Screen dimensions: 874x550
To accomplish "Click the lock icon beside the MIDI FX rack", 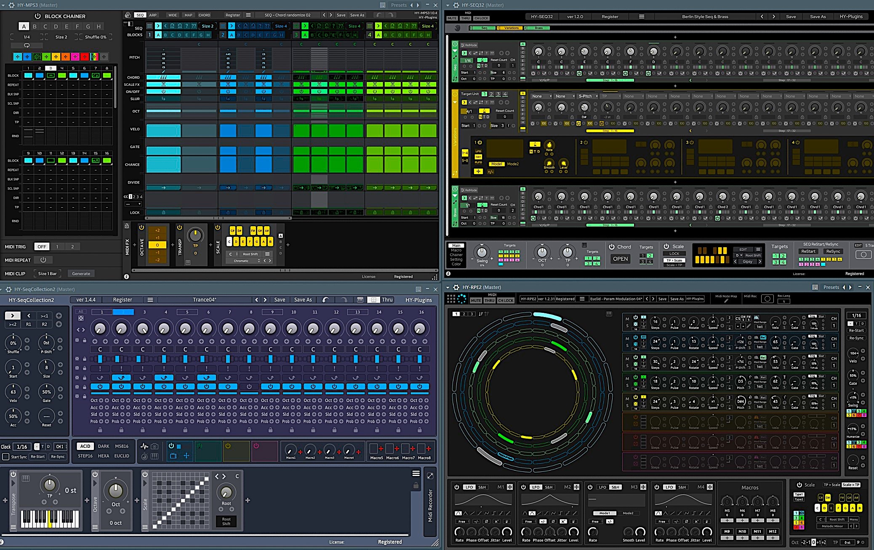I will click(127, 226).
